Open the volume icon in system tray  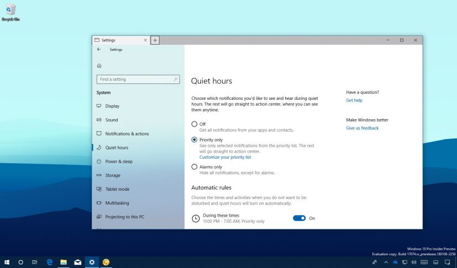click(413, 262)
